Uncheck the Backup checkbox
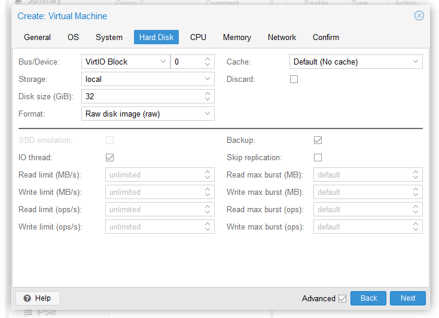 click(x=318, y=140)
